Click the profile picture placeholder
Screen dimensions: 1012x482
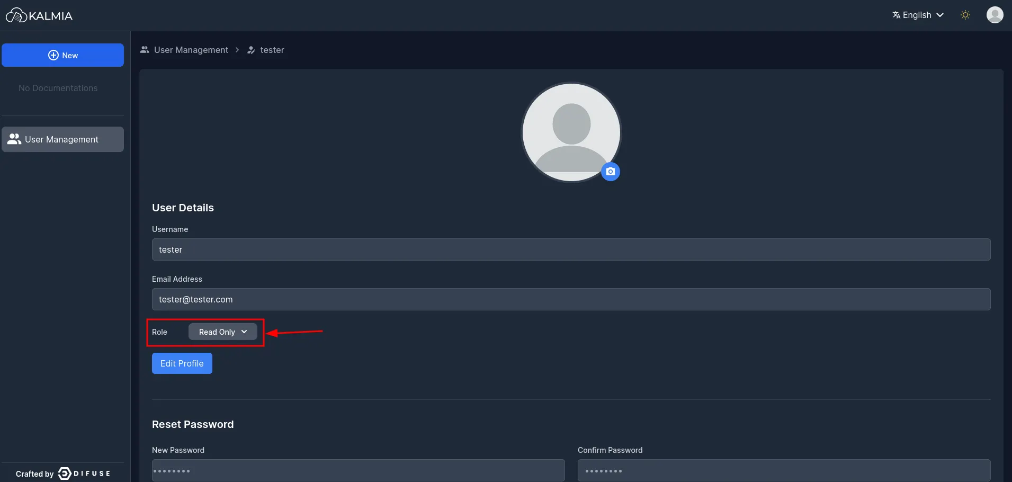pos(571,132)
